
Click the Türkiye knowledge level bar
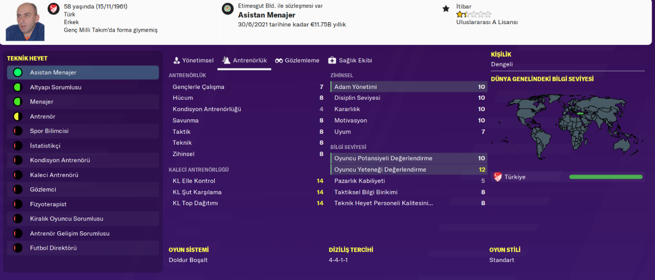click(x=605, y=177)
